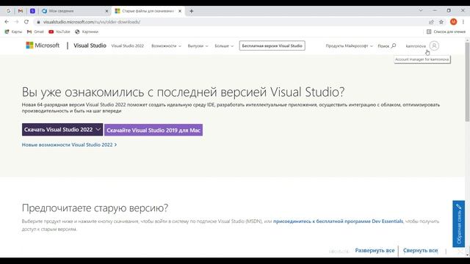Open account manager avatar icon
This screenshot has width=470, height=264.
434,45
